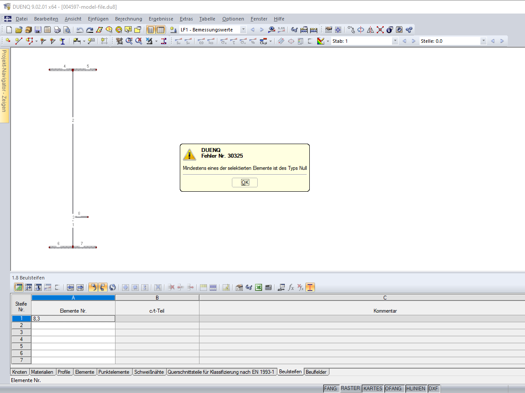This screenshot has width=525, height=393.
Task: Open the Ergebnisse menu
Action: (x=161, y=19)
